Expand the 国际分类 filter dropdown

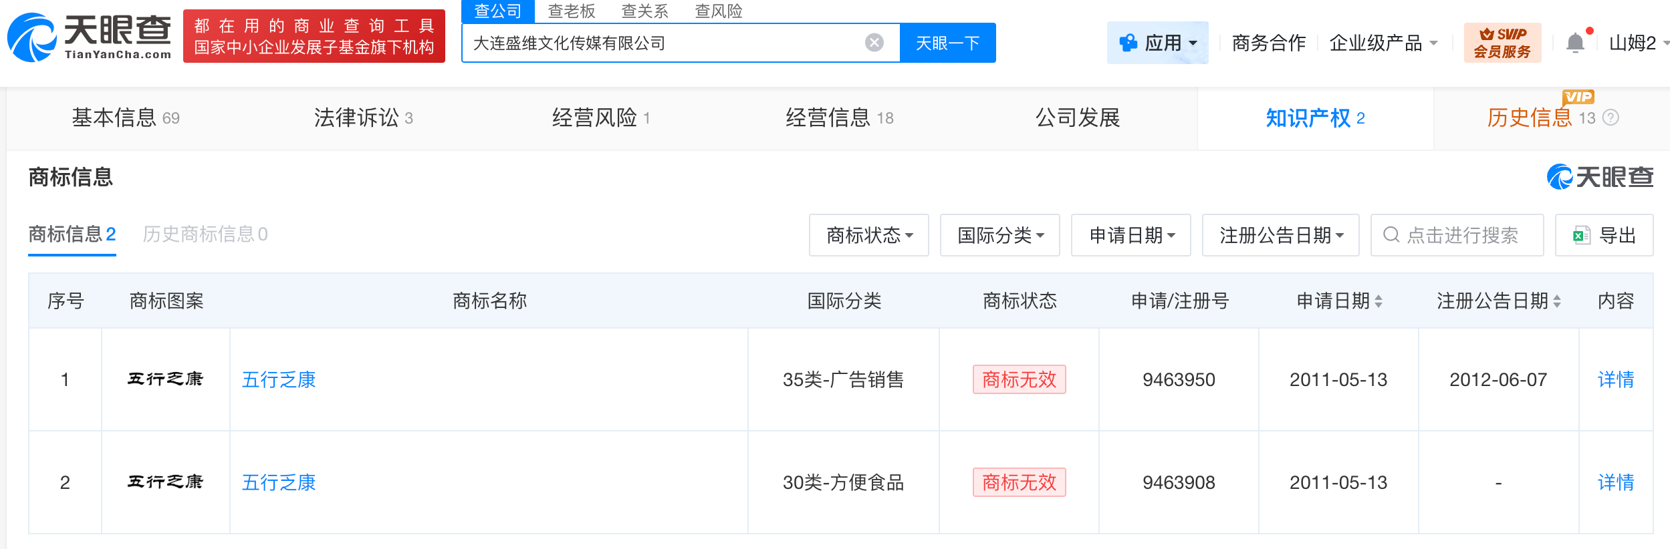click(999, 235)
